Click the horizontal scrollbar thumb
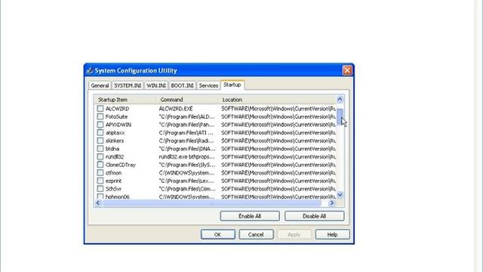This screenshot has height=272, width=483. click(211, 202)
